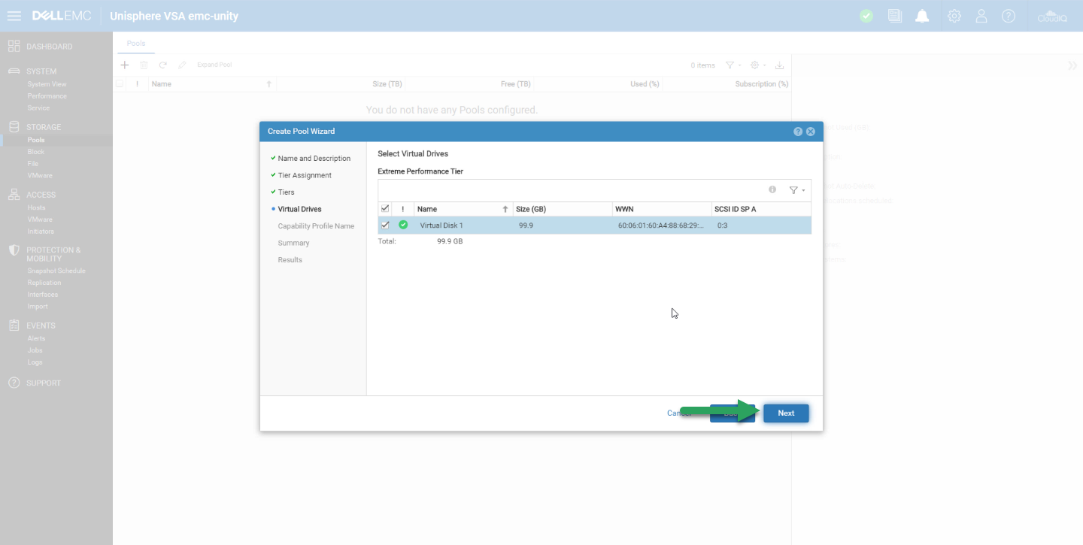
Task: Go to Dashboard in the sidebar
Action: [x=50, y=47]
